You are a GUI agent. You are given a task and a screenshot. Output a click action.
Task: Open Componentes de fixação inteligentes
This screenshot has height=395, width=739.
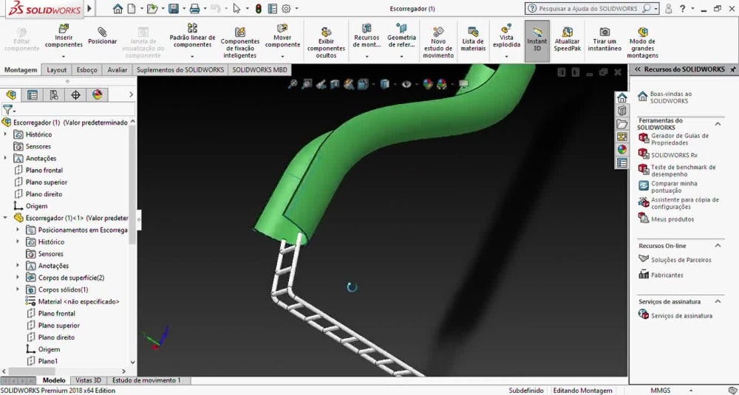(240, 42)
